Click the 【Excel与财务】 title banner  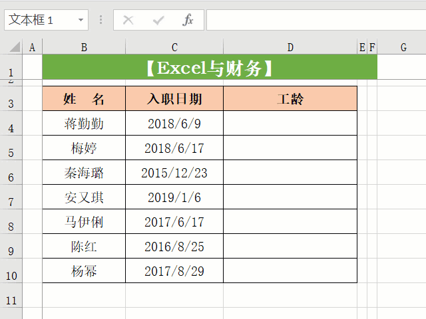click(x=210, y=67)
